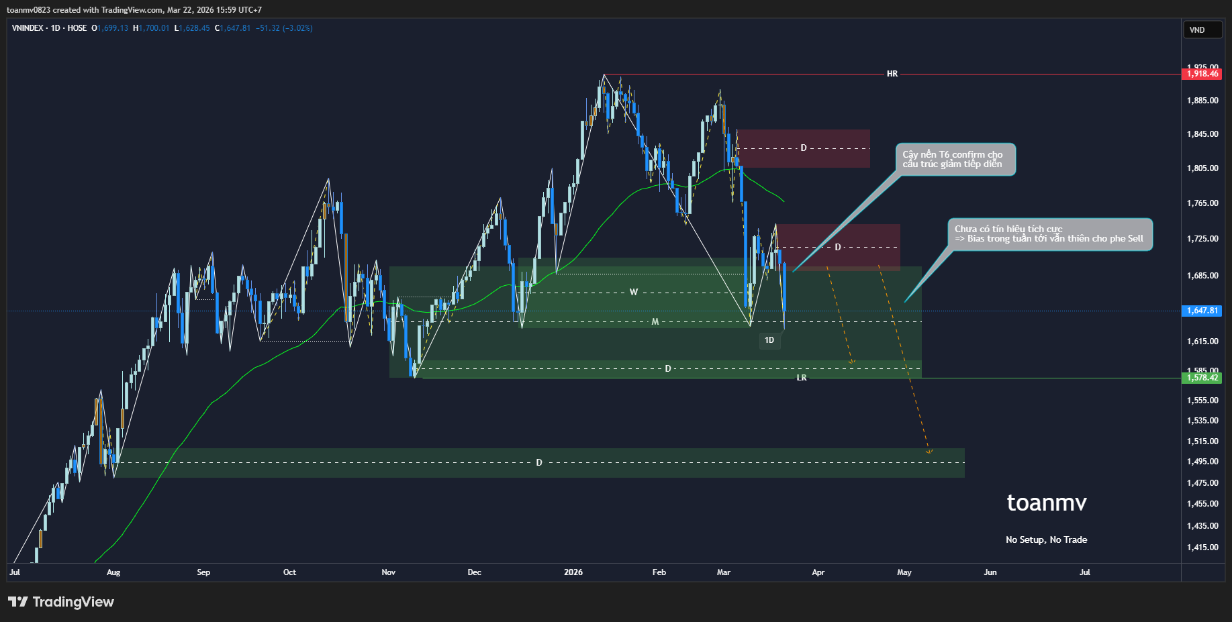This screenshot has height=622, width=1232.
Task: Click the red 1,918.46 price label
Action: (x=1202, y=74)
